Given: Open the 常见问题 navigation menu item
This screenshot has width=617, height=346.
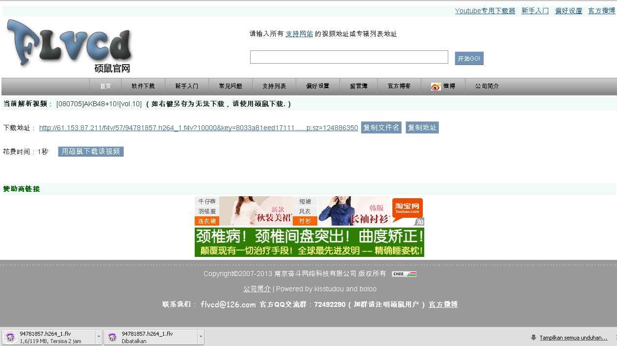Looking at the screenshot, I should click(x=231, y=86).
